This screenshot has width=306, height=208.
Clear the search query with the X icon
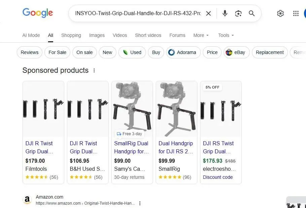tap(208, 13)
